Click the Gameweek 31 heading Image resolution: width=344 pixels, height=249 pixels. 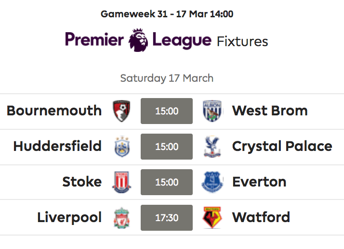click(x=167, y=14)
